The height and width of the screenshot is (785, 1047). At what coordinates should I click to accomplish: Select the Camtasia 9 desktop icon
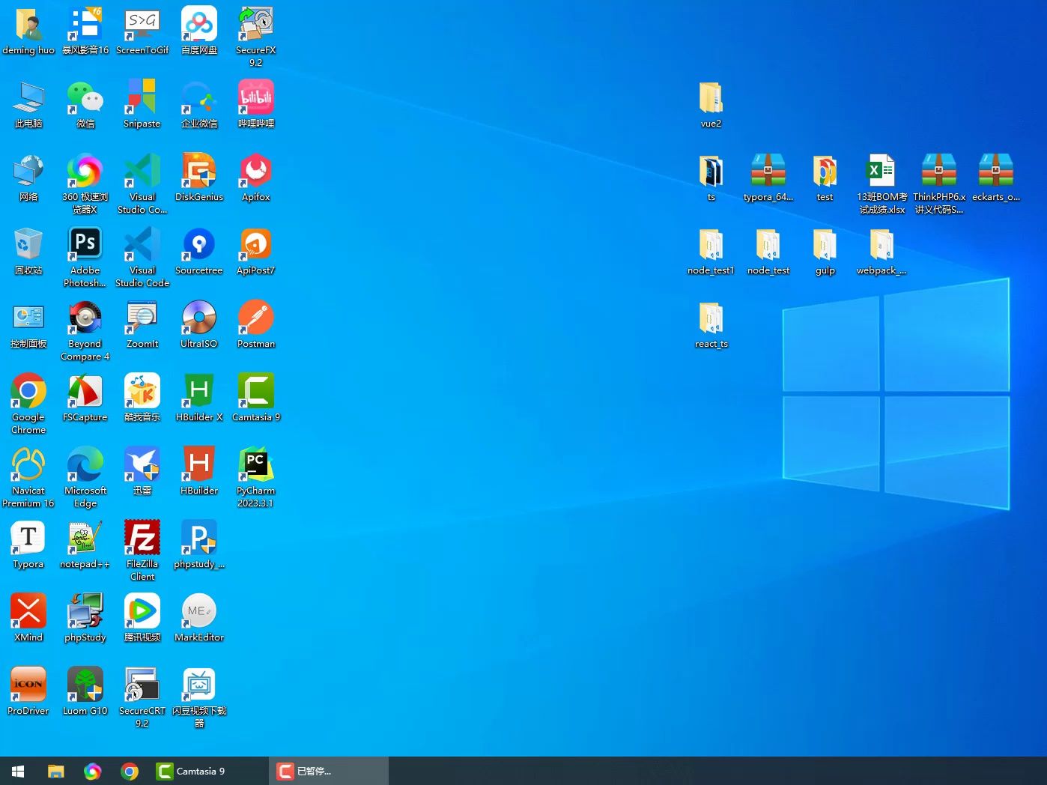pos(256,398)
